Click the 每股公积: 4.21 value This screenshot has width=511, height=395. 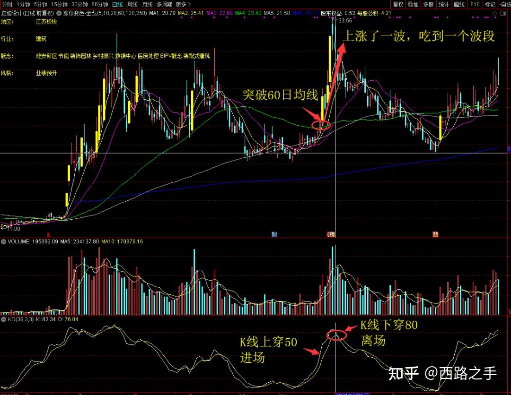click(374, 13)
